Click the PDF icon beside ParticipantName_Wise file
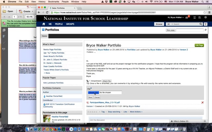212x132 pixels. [x=87, y=103]
